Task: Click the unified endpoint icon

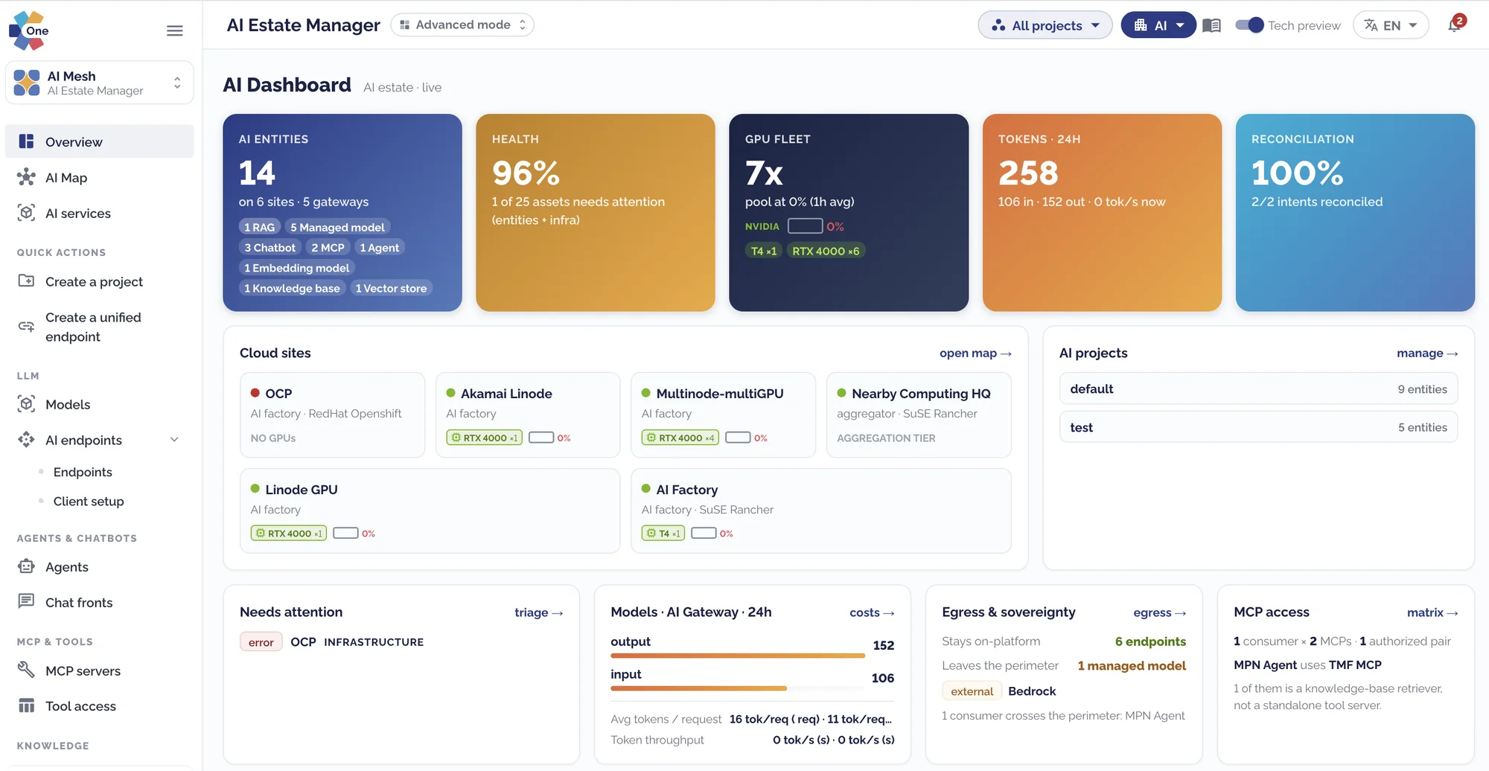Action: click(27, 327)
